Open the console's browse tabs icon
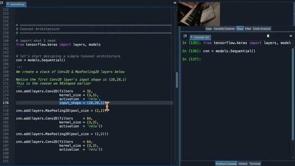Viewport: 295px width, 166px height. 185,36
